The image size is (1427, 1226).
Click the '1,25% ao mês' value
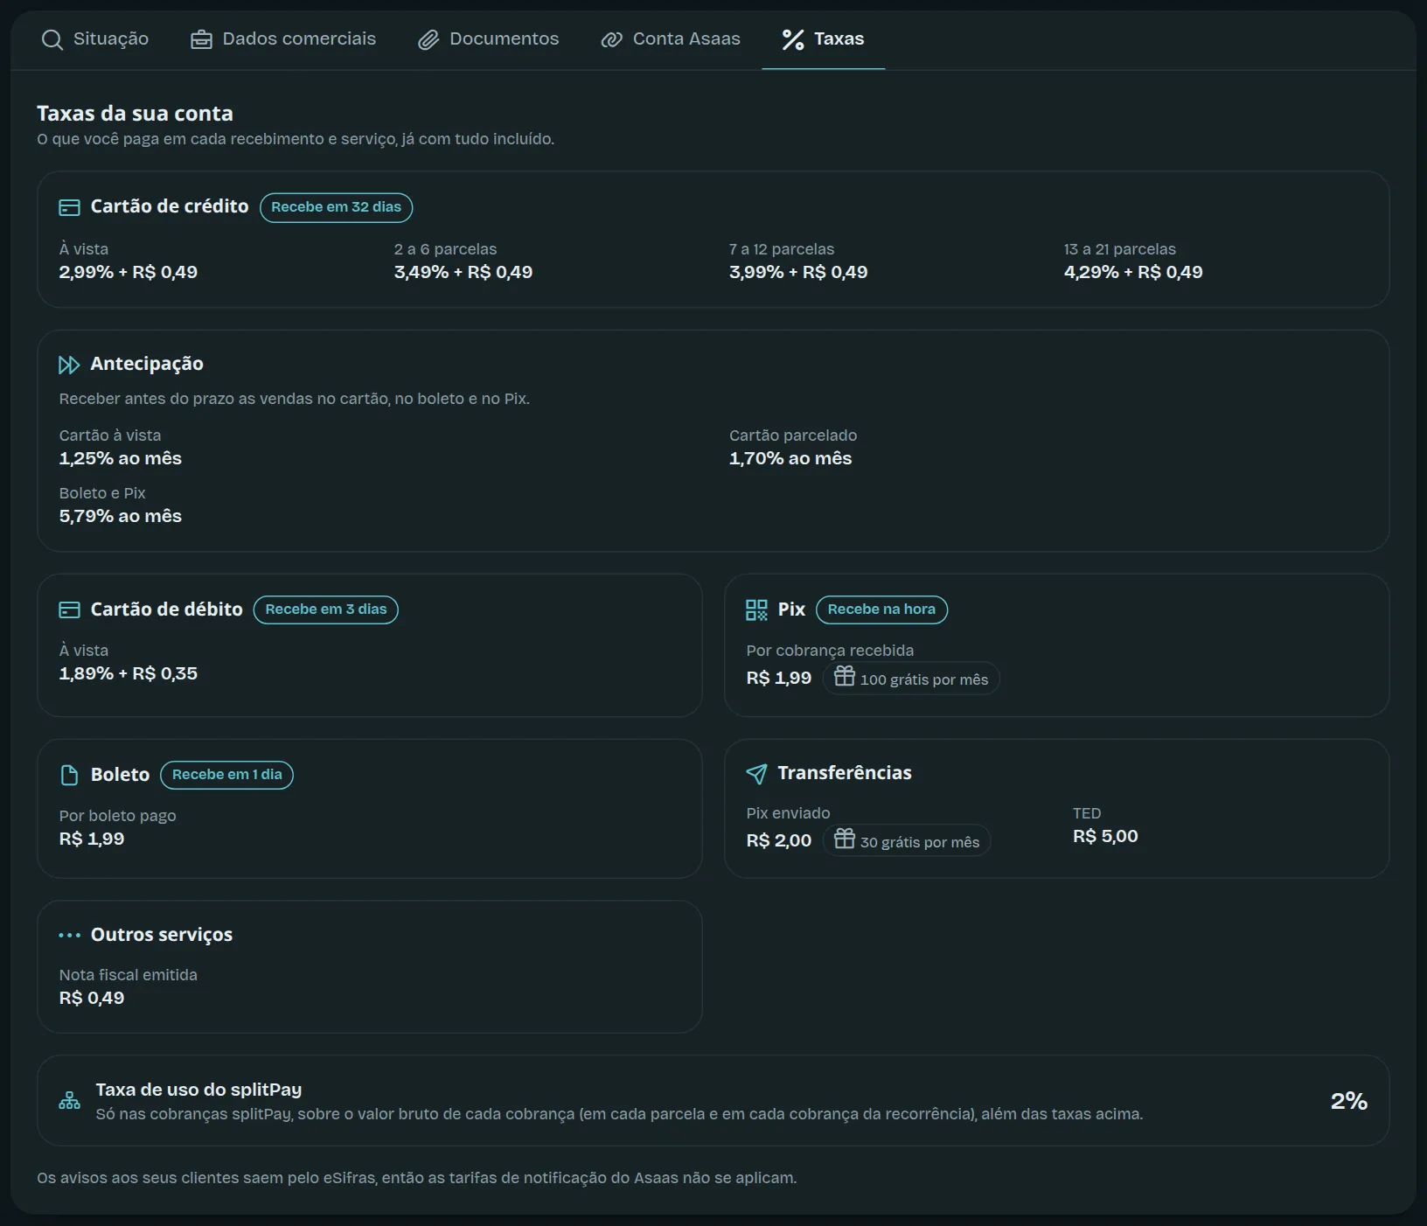pos(121,458)
